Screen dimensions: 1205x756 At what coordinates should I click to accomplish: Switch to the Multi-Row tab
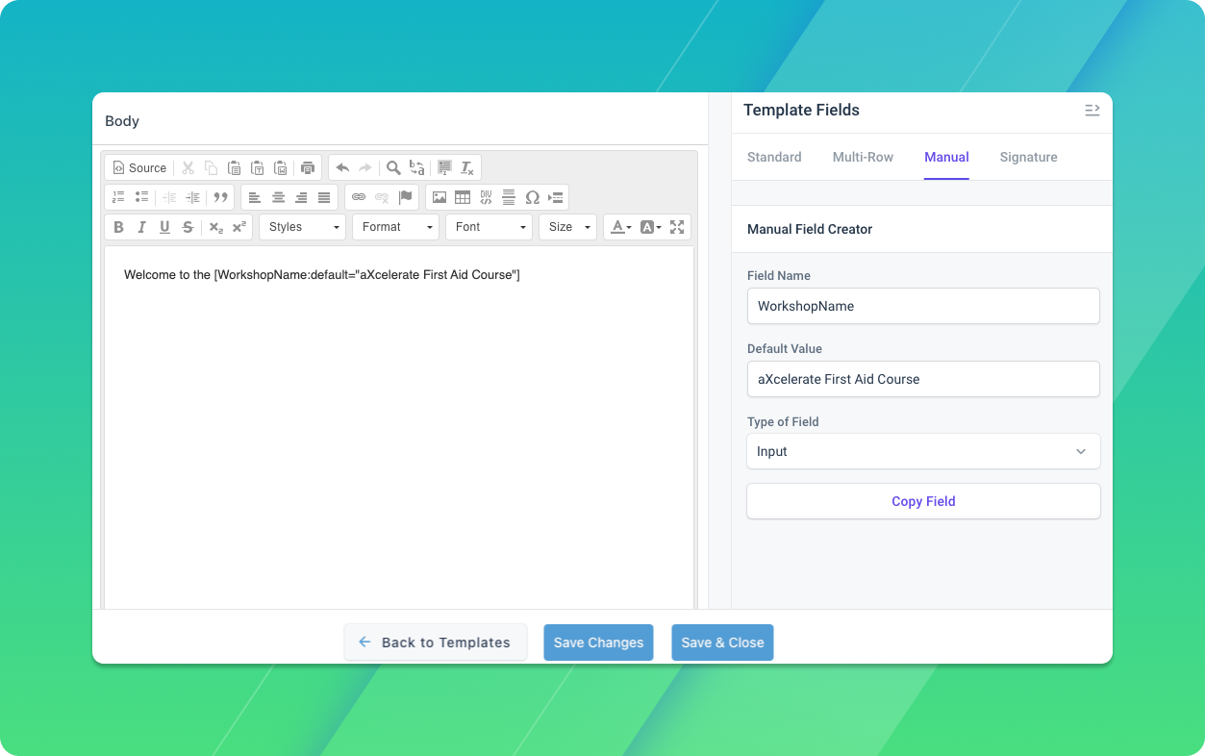point(863,157)
